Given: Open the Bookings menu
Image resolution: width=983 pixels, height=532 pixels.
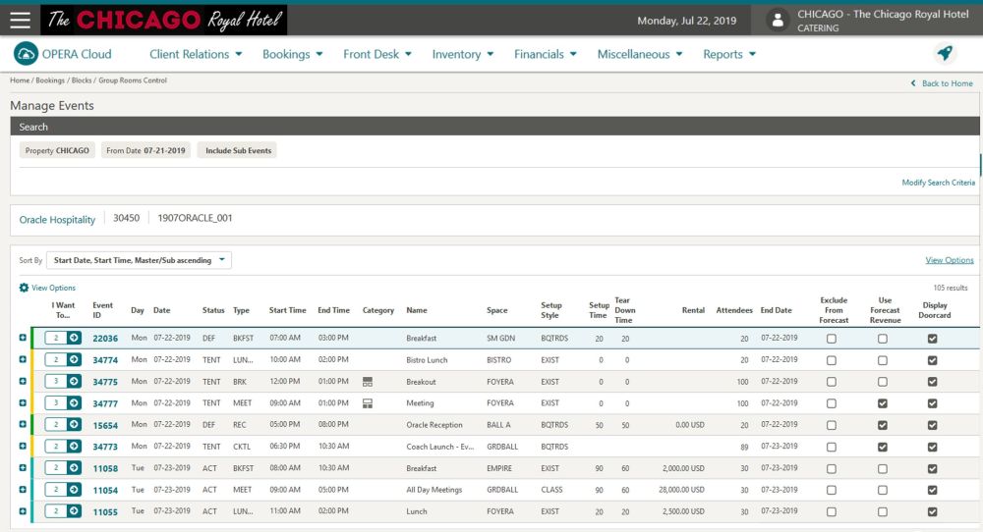Looking at the screenshot, I should click(293, 54).
